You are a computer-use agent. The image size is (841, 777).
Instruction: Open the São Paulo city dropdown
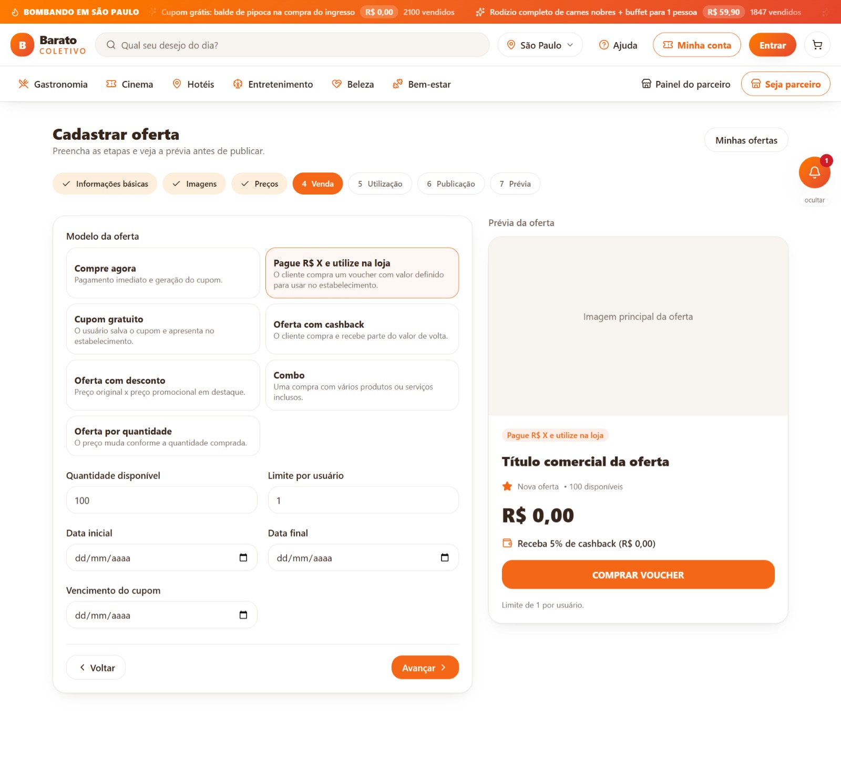click(540, 45)
